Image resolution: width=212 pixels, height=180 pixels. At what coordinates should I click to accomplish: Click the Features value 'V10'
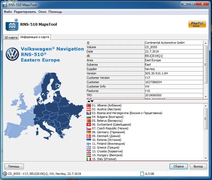tap(174, 91)
